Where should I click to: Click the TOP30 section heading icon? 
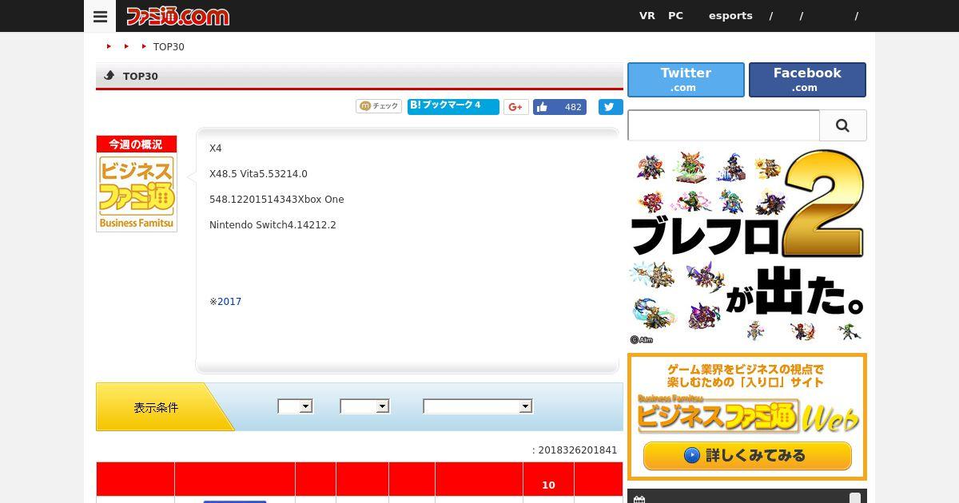[109, 76]
